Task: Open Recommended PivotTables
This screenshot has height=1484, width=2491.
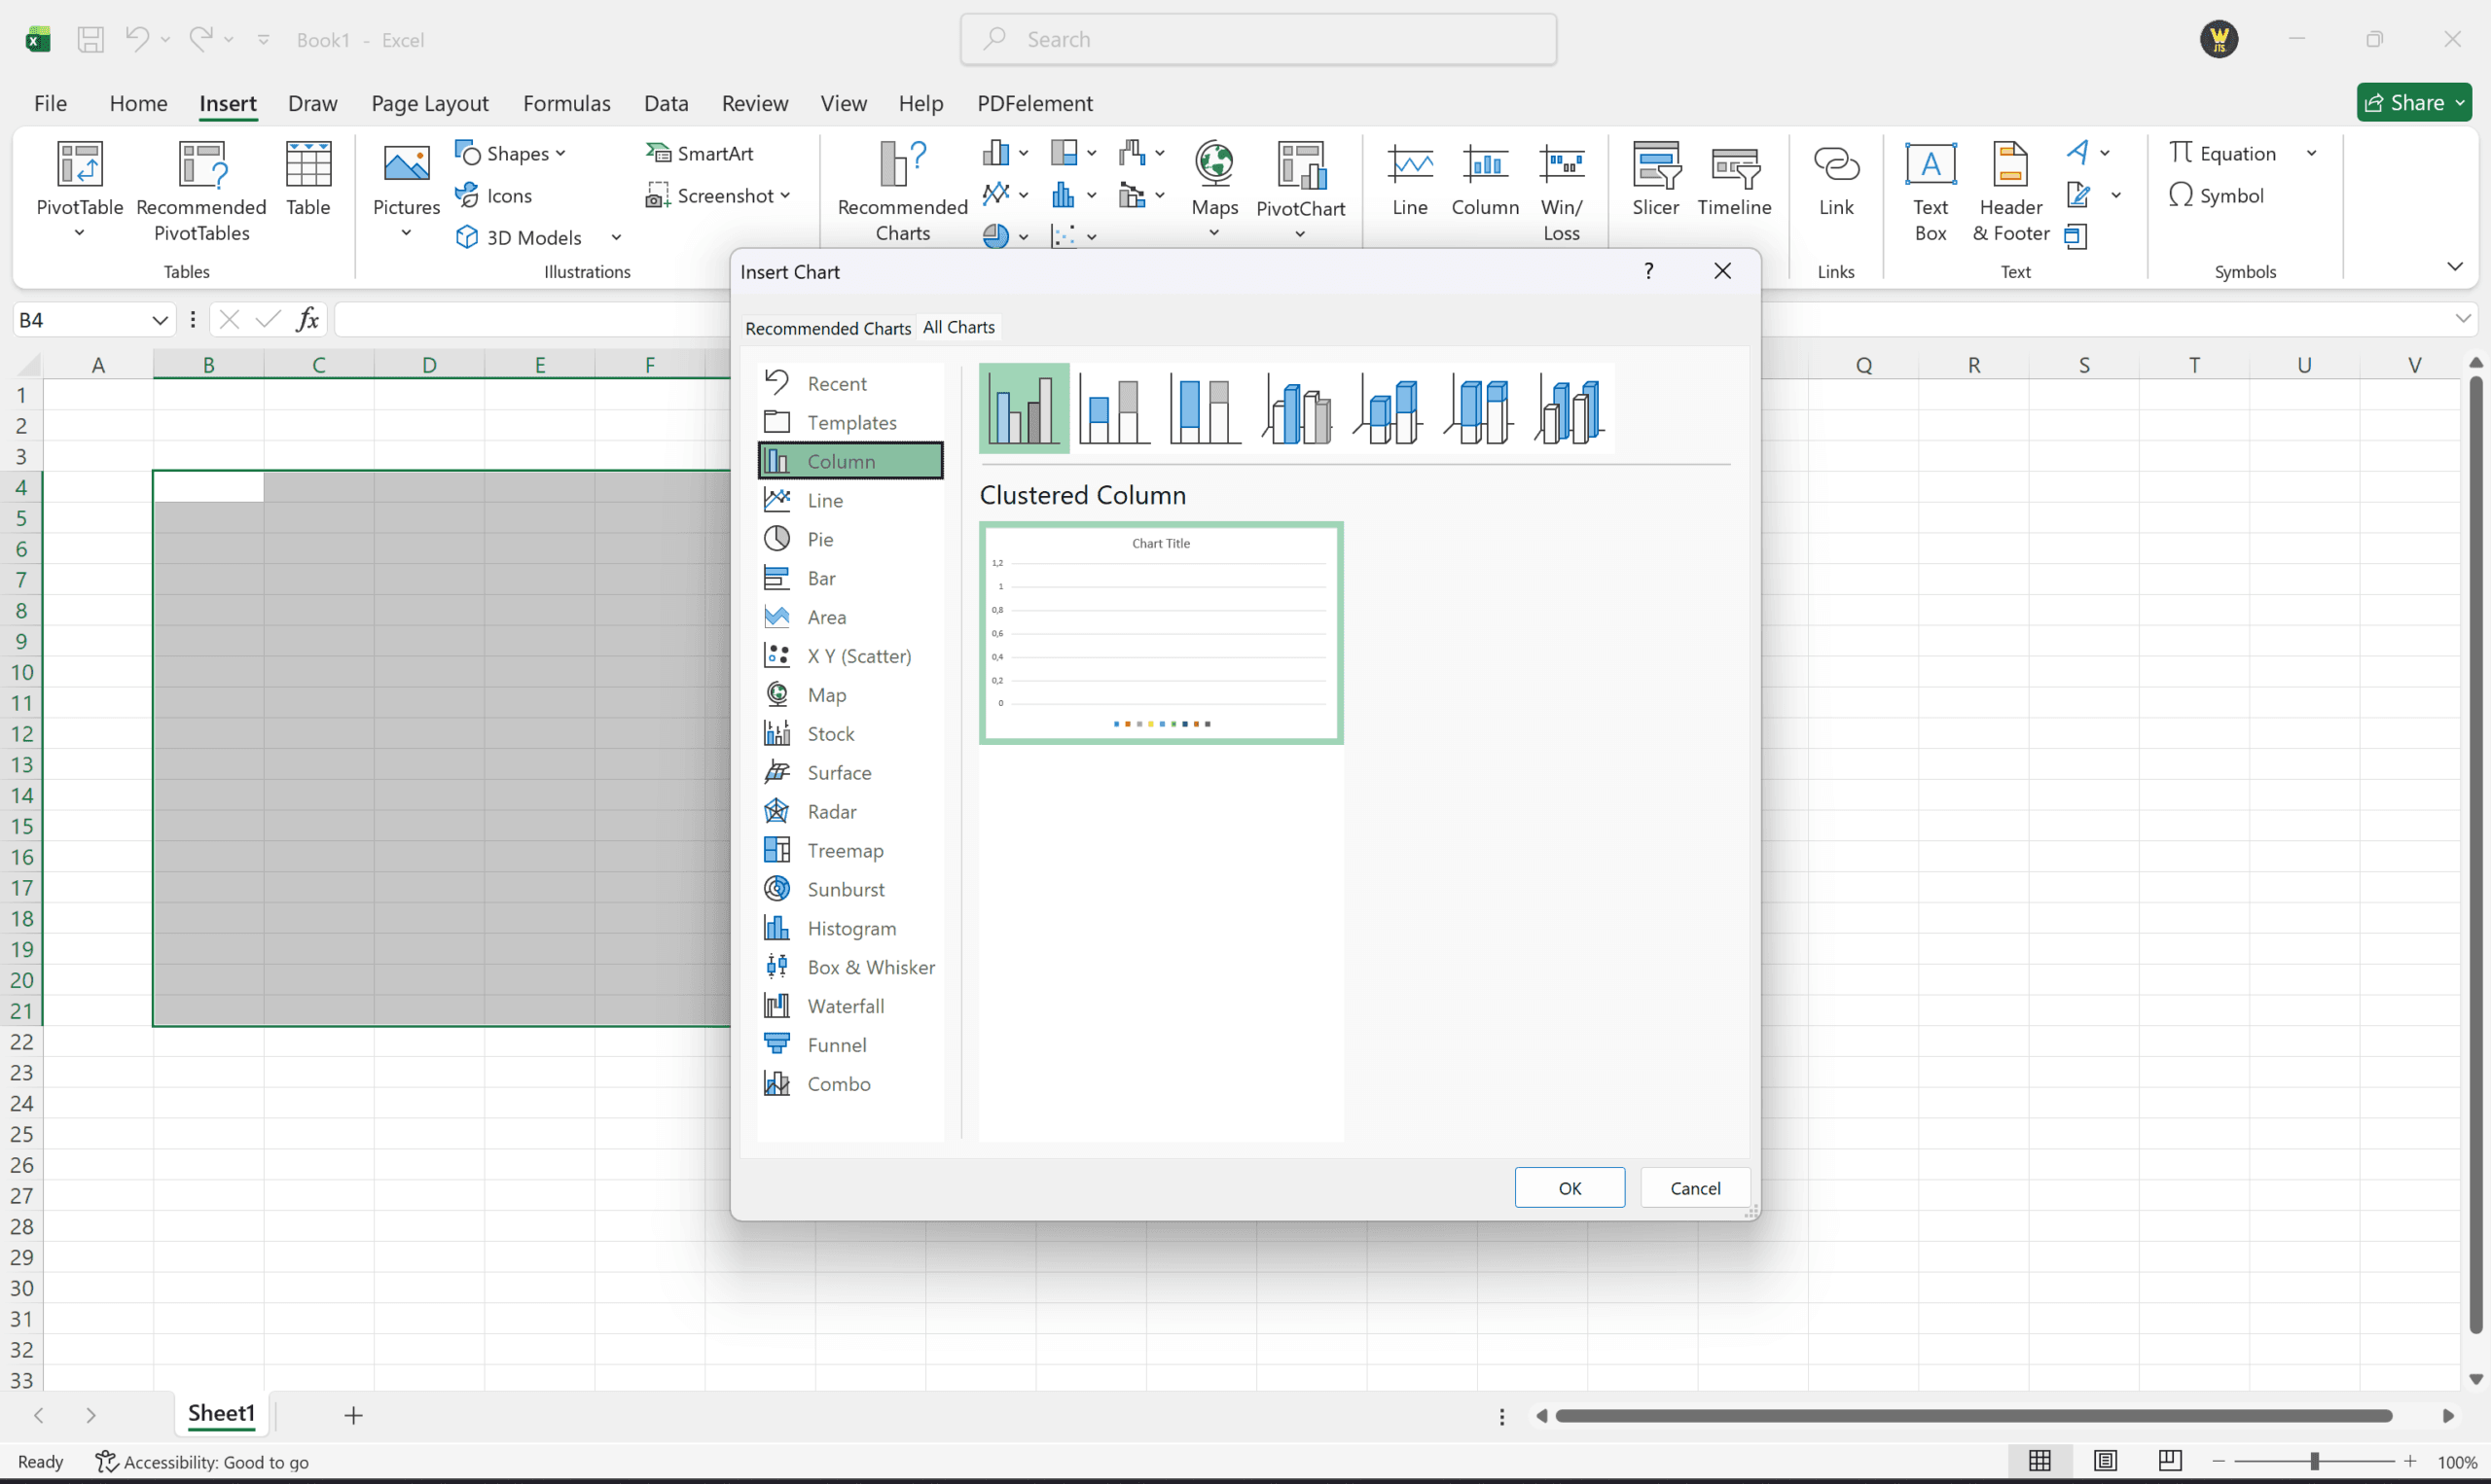Action: point(201,190)
